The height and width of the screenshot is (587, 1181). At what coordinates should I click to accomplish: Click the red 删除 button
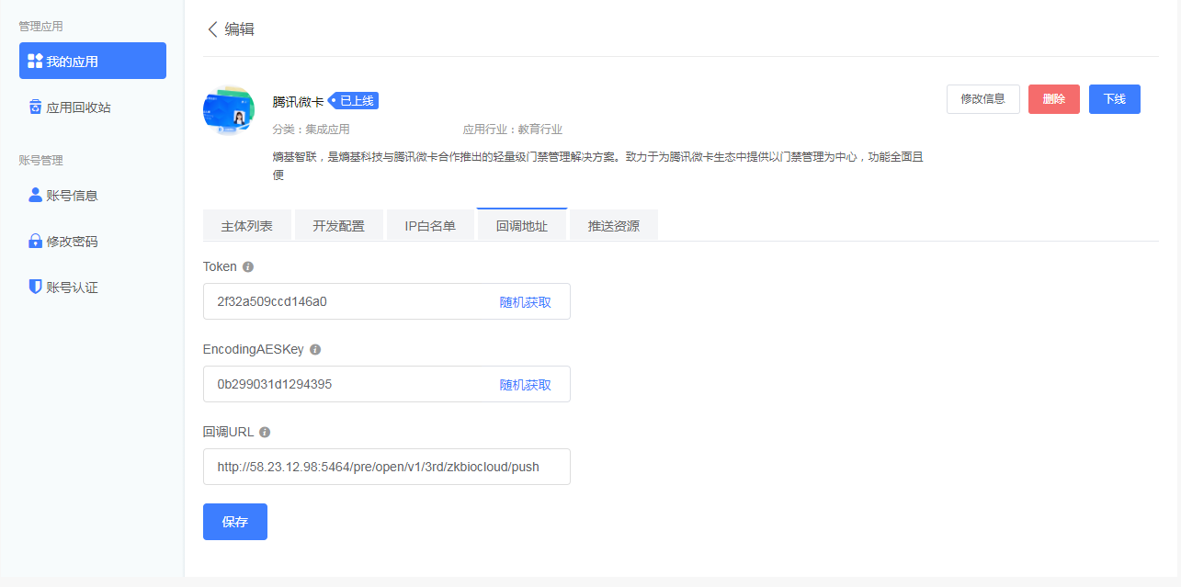[x=1053, y=98]
